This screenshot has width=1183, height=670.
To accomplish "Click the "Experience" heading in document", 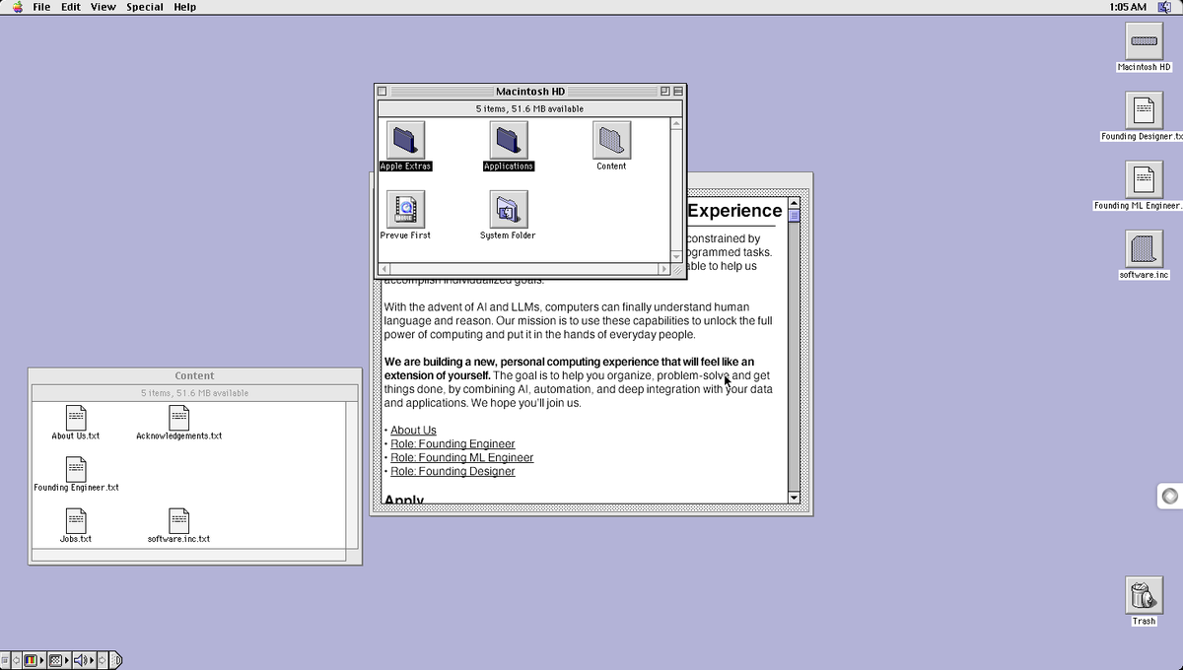I will (x=734, y=211).
